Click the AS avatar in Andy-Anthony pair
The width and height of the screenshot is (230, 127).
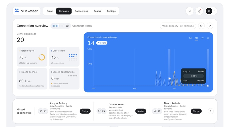[x=40, y=111]
